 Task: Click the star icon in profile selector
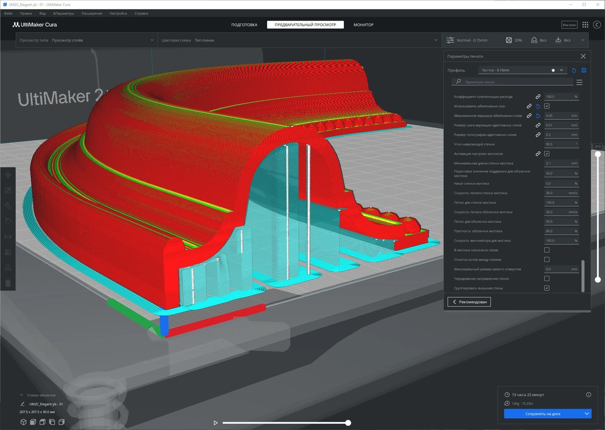(x=553, y=70)
